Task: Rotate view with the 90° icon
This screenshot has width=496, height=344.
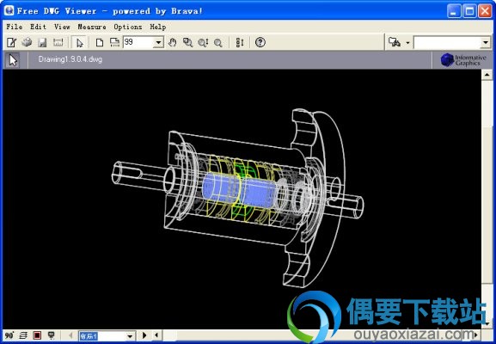Action: click(9, 335)
